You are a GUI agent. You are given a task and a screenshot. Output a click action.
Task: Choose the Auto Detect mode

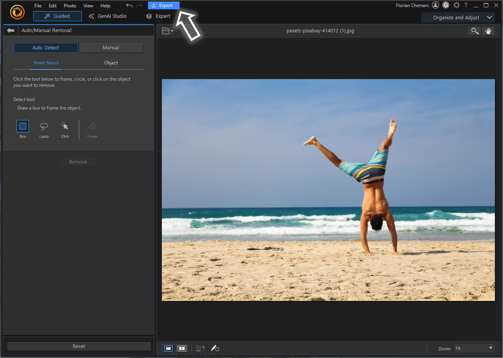(x=46, y=48)
